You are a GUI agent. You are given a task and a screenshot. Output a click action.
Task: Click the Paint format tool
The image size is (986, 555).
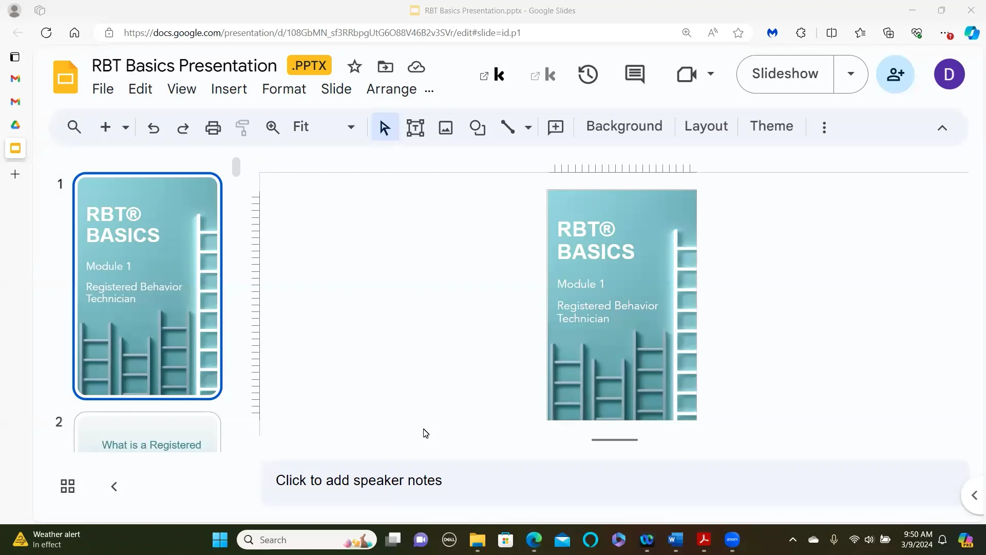coord(243,127)
